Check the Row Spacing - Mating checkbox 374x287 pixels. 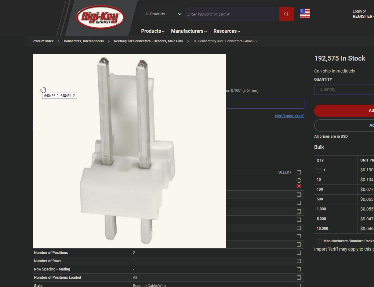pyautogui.click(x=299, y=269)
